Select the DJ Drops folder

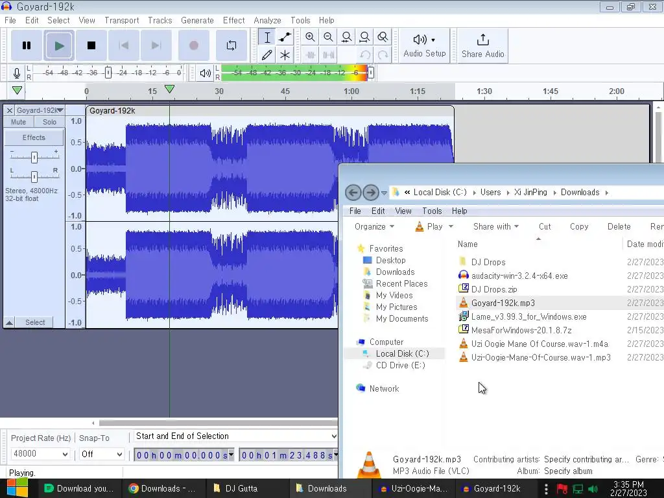point(488,262)
